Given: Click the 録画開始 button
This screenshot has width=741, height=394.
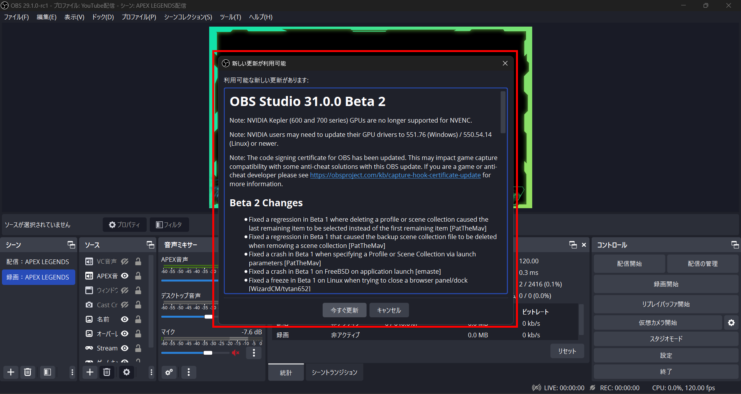Looking at the screenshot, I should pyautogui.click(x=666, y=284).
